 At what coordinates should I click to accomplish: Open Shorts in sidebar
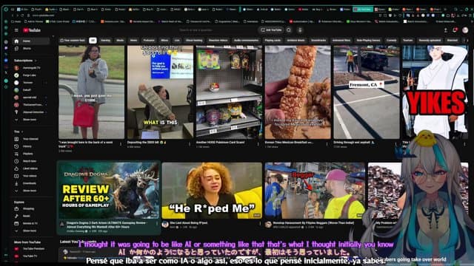click(31, 49)
